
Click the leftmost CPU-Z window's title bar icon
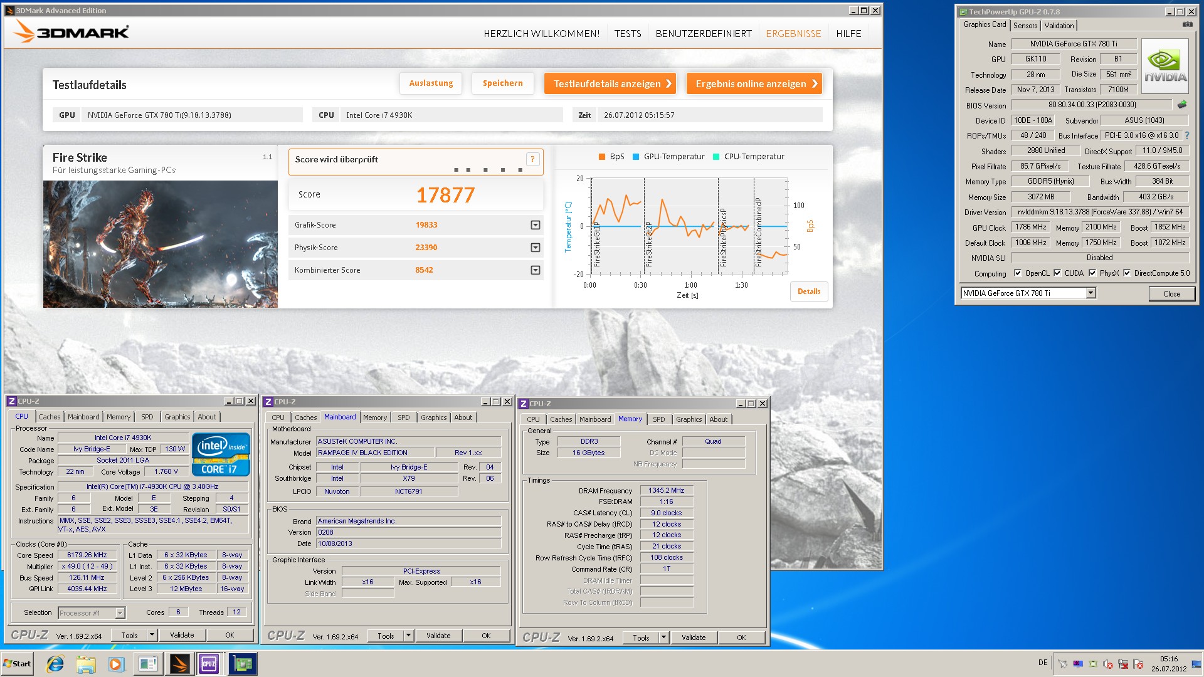(x=12, y=401)
